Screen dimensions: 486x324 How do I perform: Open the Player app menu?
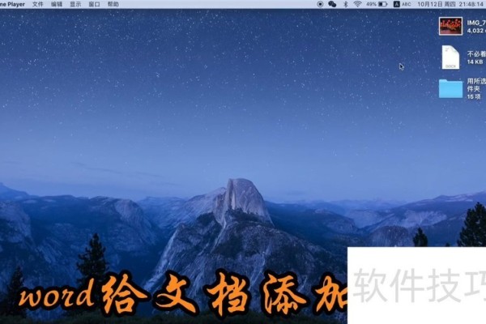pos(12,4)
